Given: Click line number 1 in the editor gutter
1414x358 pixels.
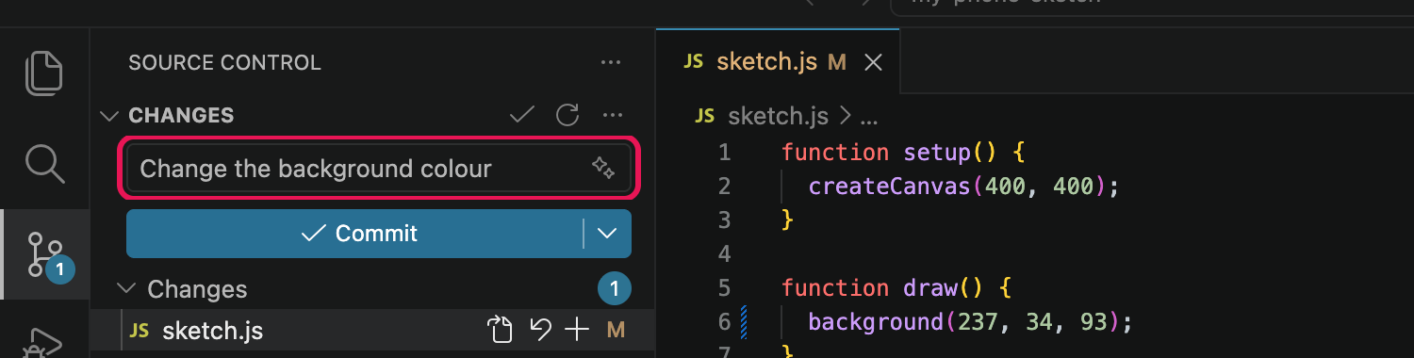Looking at the screenshot, I should click(x=724, y=152).
